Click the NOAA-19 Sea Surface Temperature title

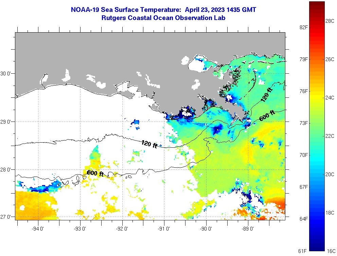coord(163,10)
